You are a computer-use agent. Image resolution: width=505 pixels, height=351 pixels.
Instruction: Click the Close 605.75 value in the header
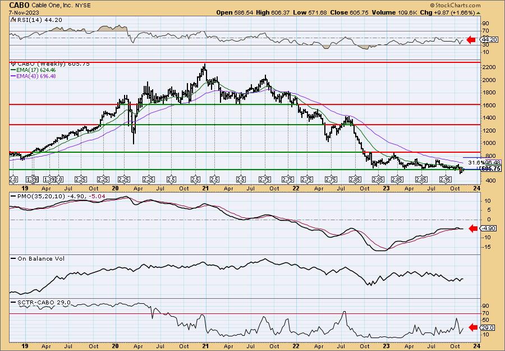[349, 12]
